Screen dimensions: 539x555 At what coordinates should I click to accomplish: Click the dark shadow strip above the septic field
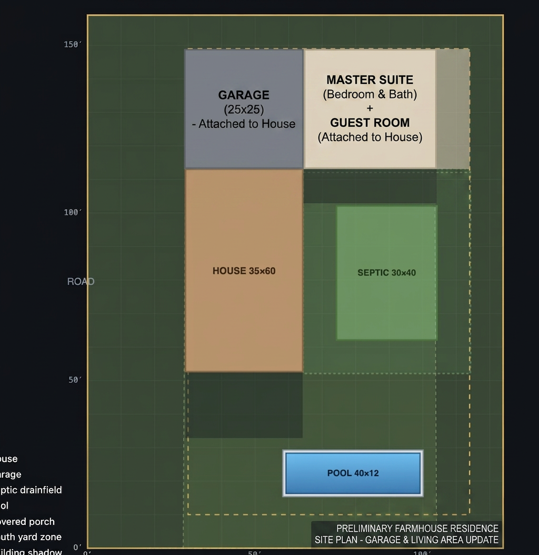(x=370, y=188)
